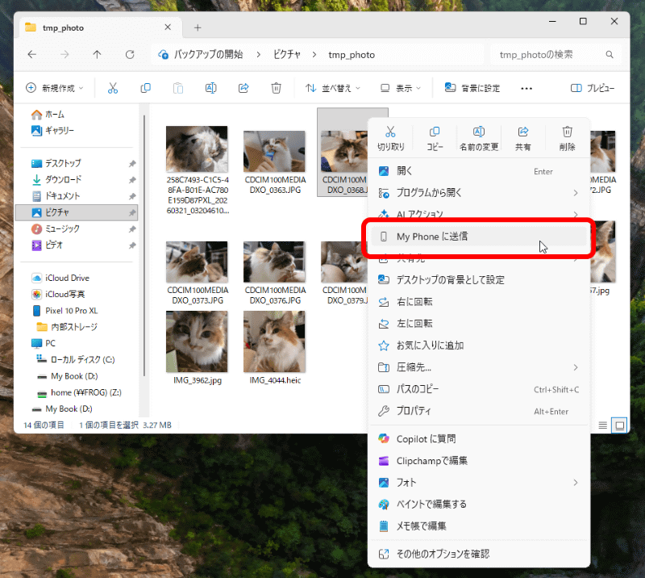This screenshot has height=578, width=645.
Task: Click ピクチャ breadcrumb in address bar
Action: 287,55
